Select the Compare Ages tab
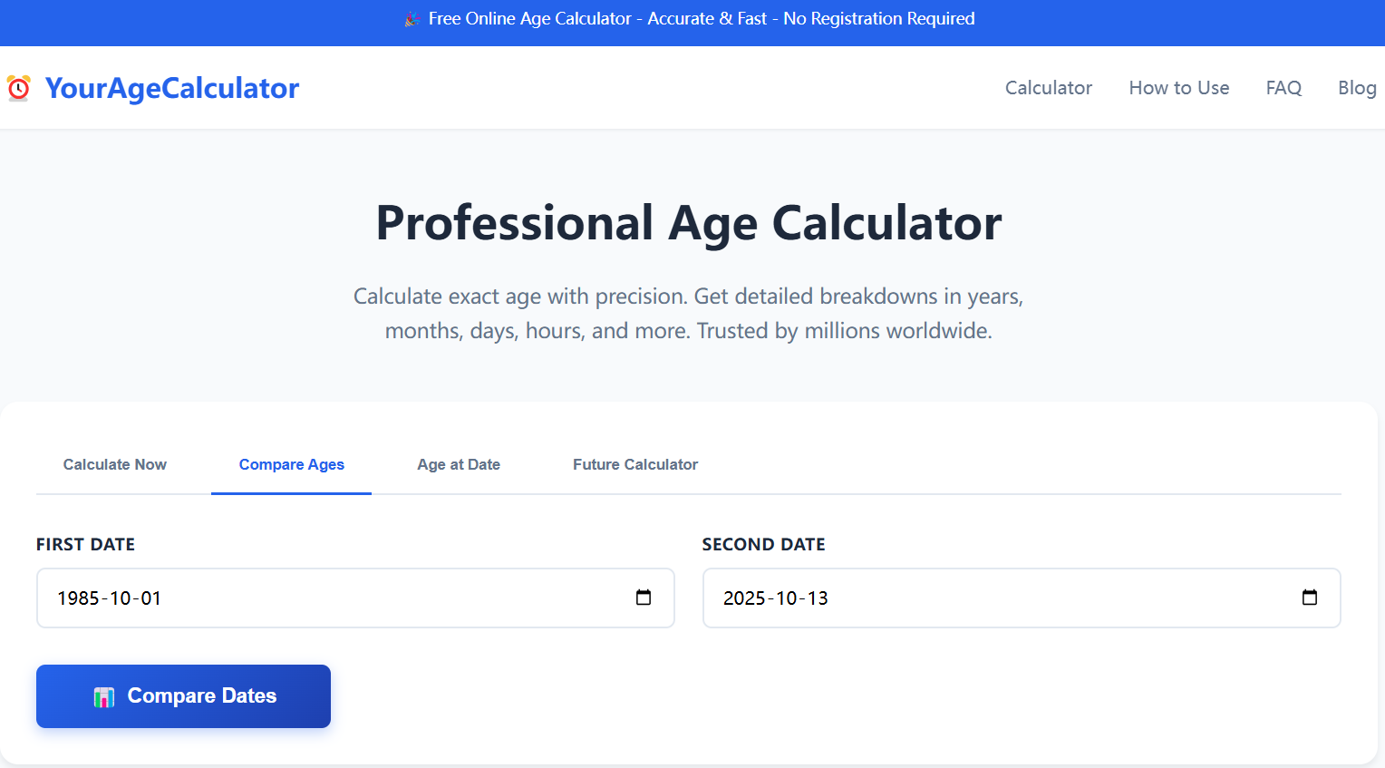Screen dimensions: 1385x768 [291, 464]
